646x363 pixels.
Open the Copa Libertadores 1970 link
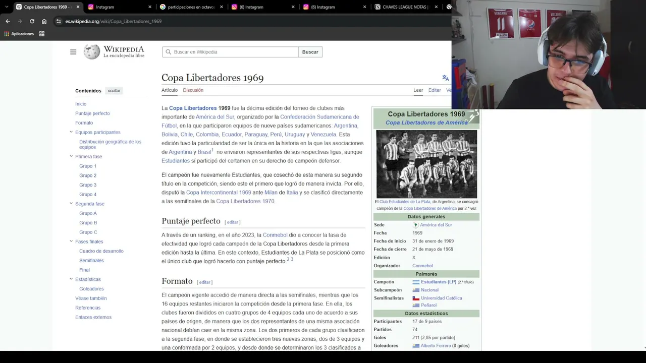coord(245,201)
